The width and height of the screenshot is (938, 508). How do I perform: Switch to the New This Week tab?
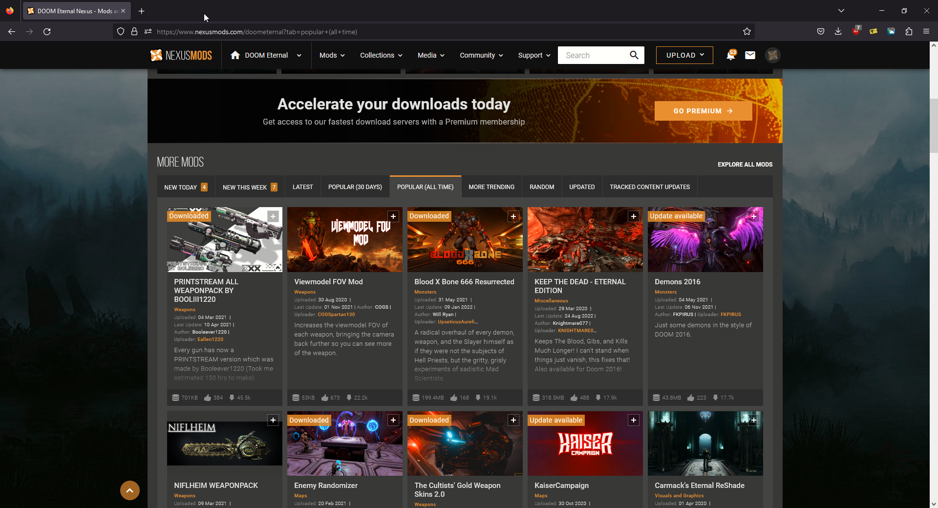(x=250, y=187)
